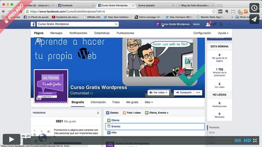
Task: Toggle HD video quality
Action: point(247,141)
